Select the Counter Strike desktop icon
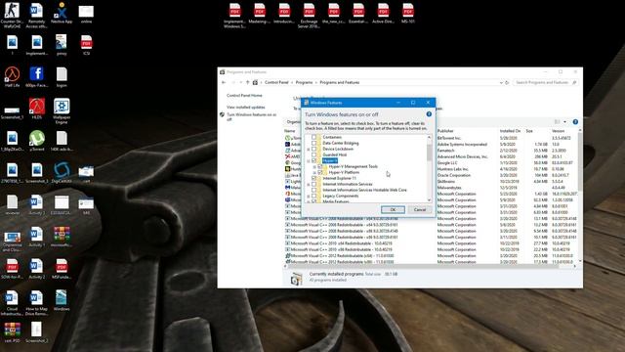The image size is (625, 352). tap(12, 16)
